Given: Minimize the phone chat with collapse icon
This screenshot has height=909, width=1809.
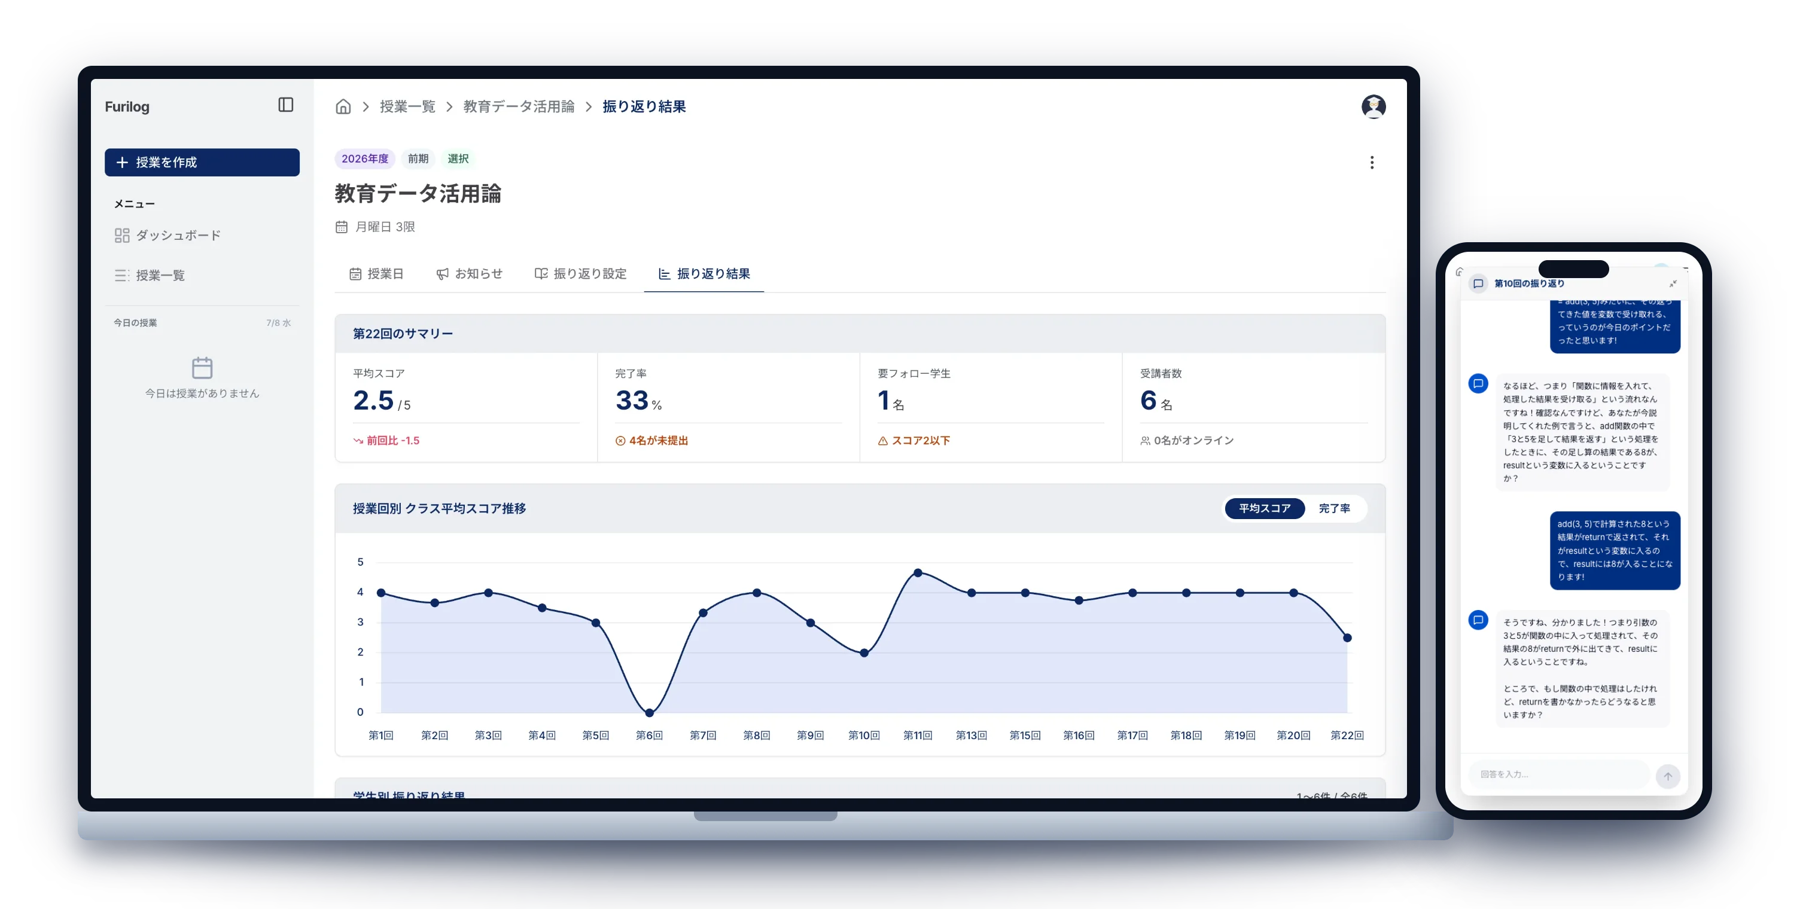Looking at the screenshot, I should (x=1673, y=284).
